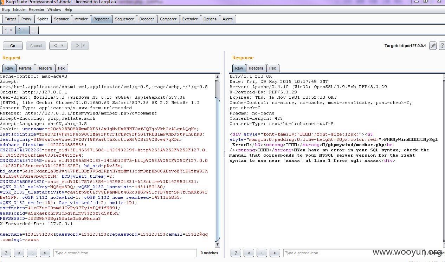Switch to the Intruder tool tab
Image resolution: width=445 pixels, height=262 pixels.
(81, 19)
